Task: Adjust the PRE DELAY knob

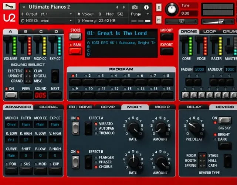Action: [194, 127]
